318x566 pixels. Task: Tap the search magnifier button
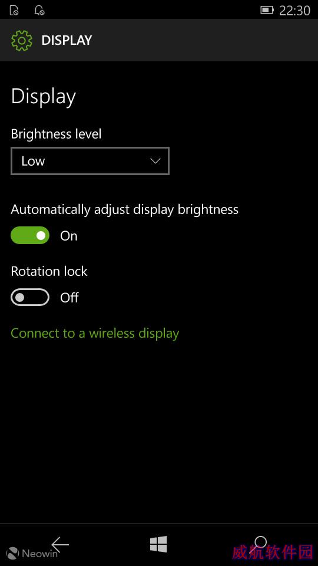point(258,544)
